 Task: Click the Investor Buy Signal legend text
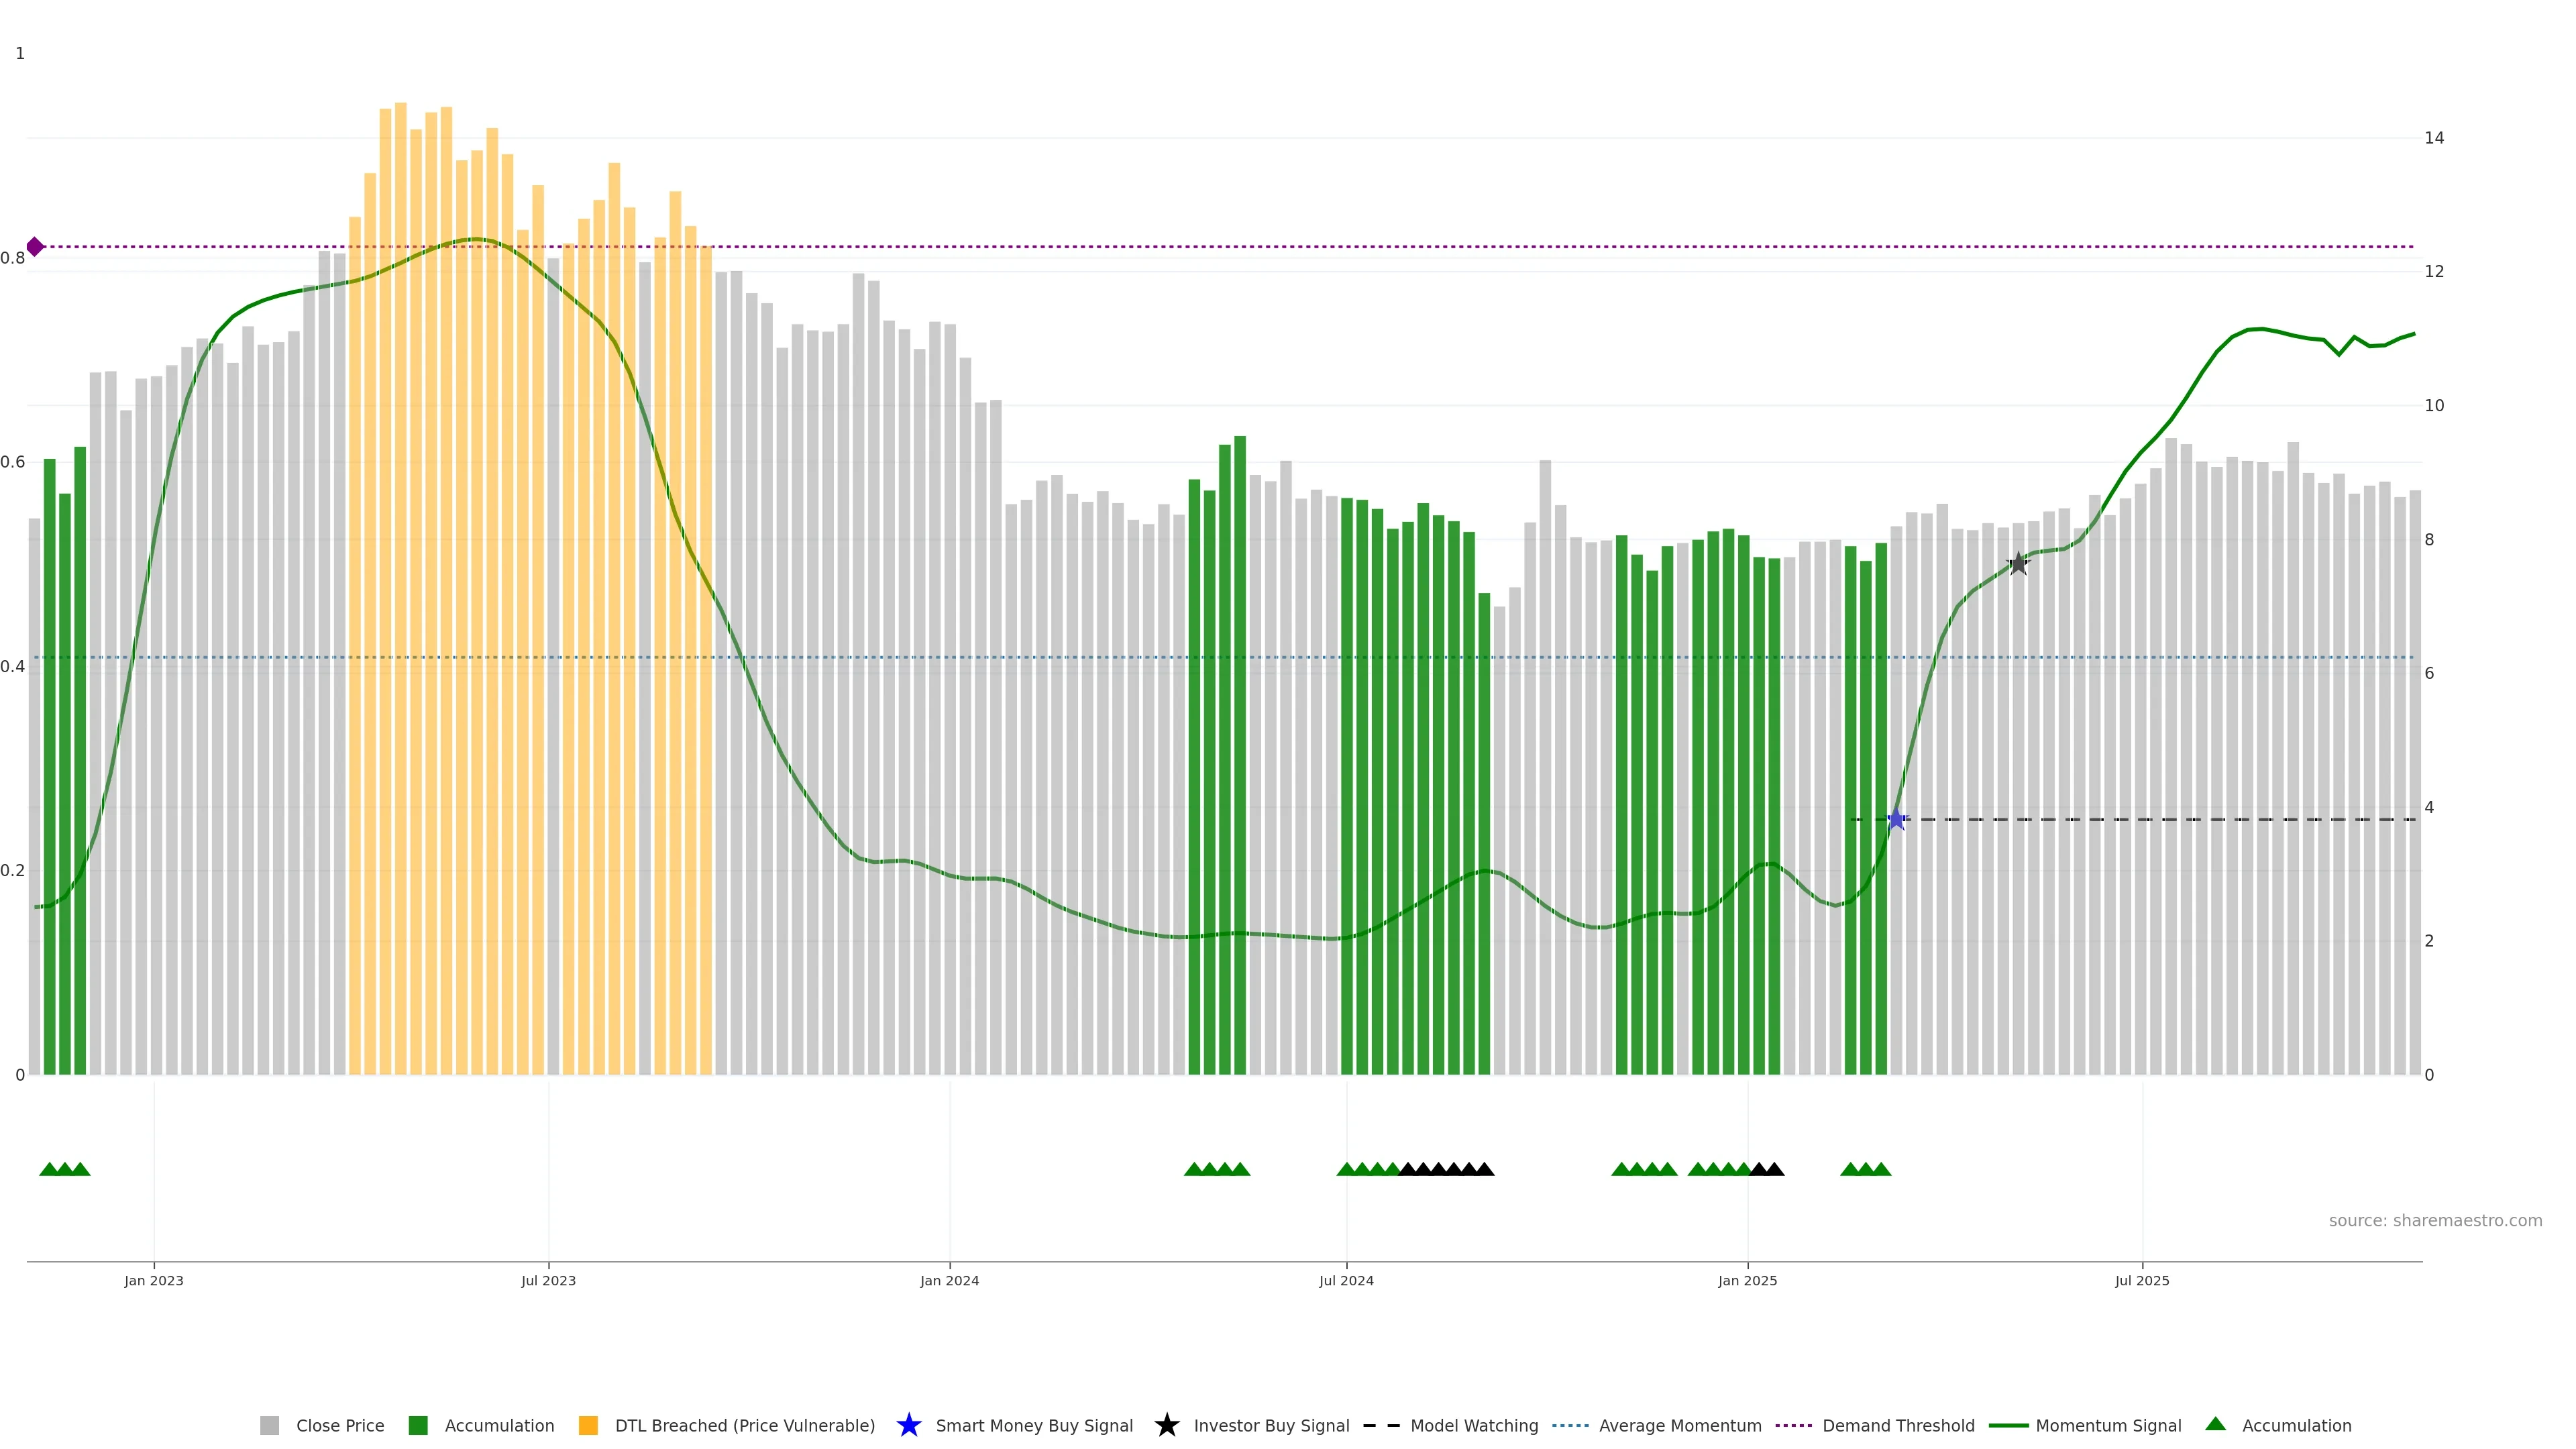click(1271, 1425)
